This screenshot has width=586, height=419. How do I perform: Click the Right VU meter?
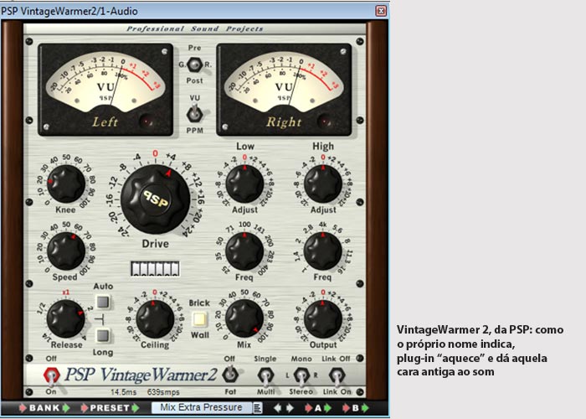click(284, 90)
